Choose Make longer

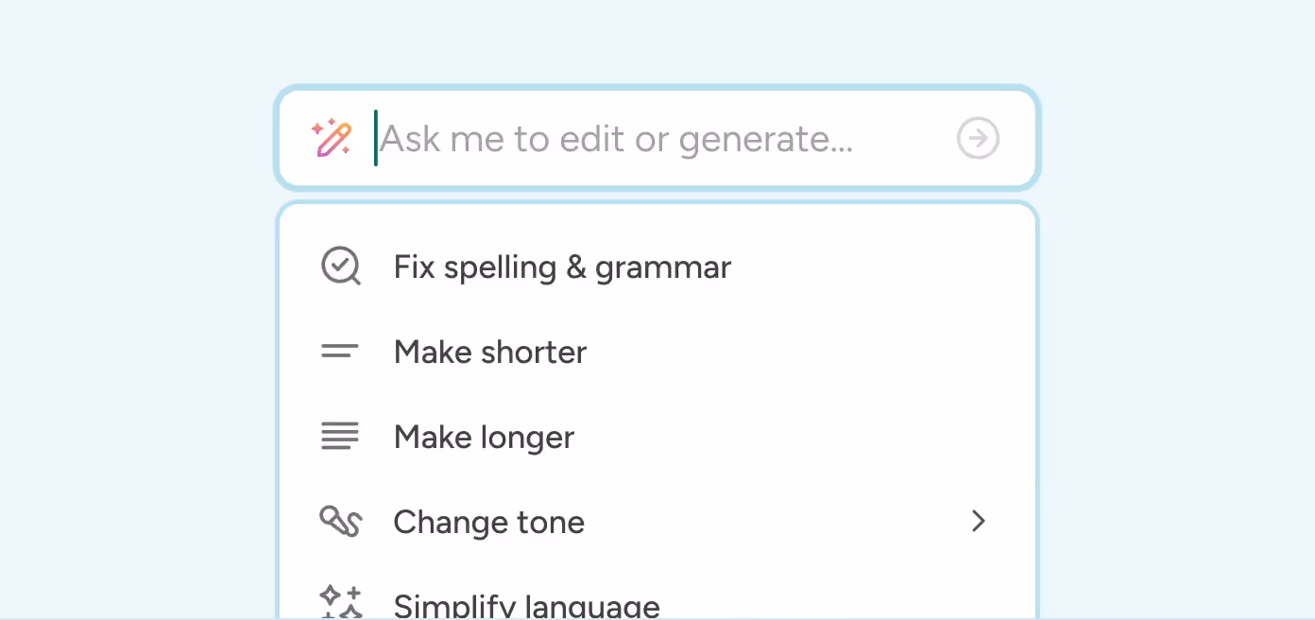coord(657,437)
